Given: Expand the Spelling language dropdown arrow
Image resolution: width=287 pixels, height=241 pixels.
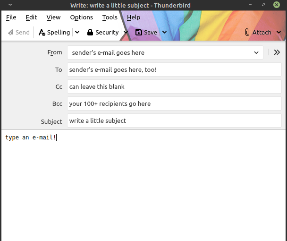Looking at the screenshot, I should point(77,33).
